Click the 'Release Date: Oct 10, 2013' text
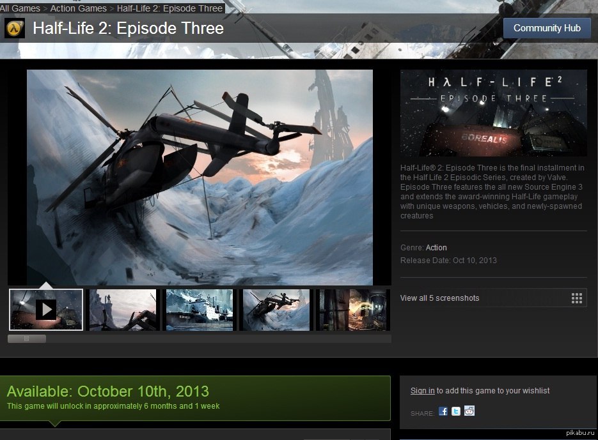This screenshot has height=440, width=598. coord(448,261)
